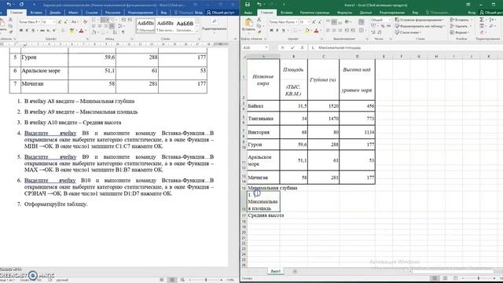Toggle show paragraph marks in Word

(x=123, y=32)
